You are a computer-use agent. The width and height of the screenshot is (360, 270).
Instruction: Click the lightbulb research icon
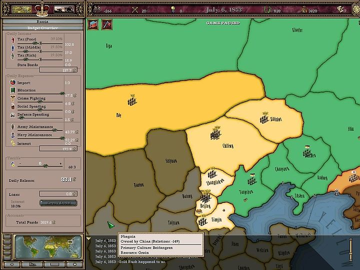[173, 9]
